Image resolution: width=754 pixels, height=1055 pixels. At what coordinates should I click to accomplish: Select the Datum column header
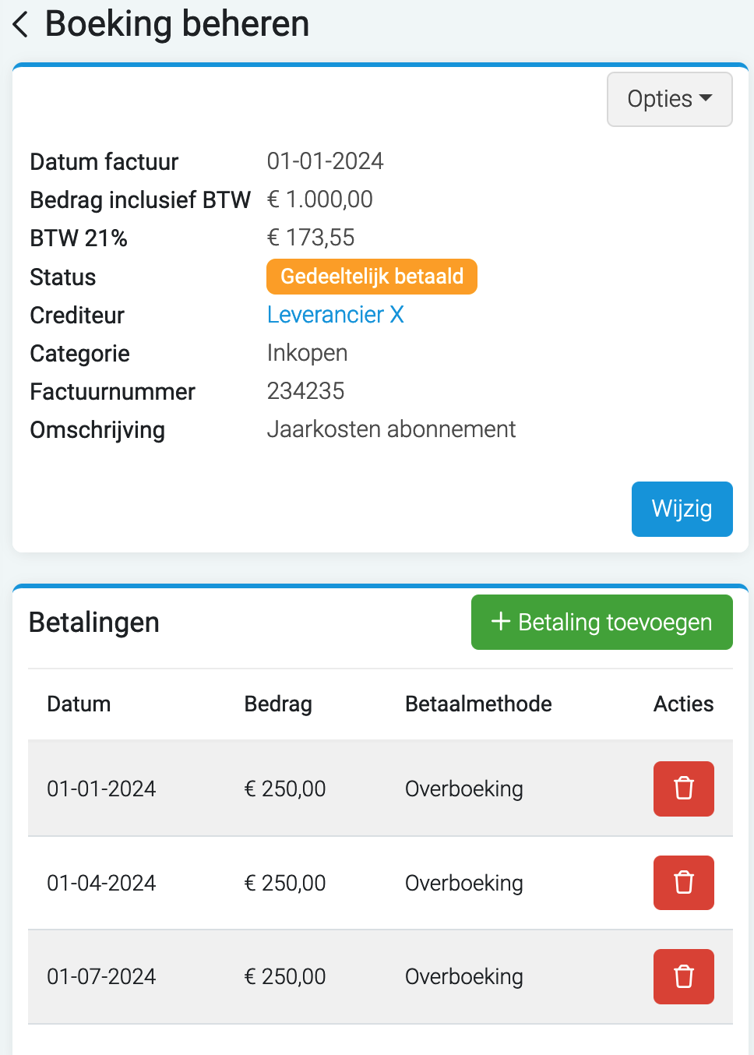point(79,704)
